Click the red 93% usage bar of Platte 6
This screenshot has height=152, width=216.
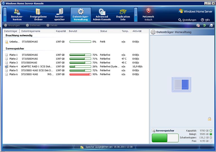tap(80, 74)
